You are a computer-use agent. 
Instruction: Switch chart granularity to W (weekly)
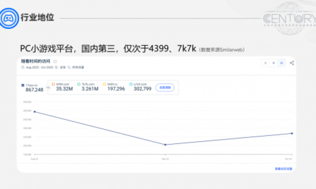pyautogui.click(x=274, y=63)
